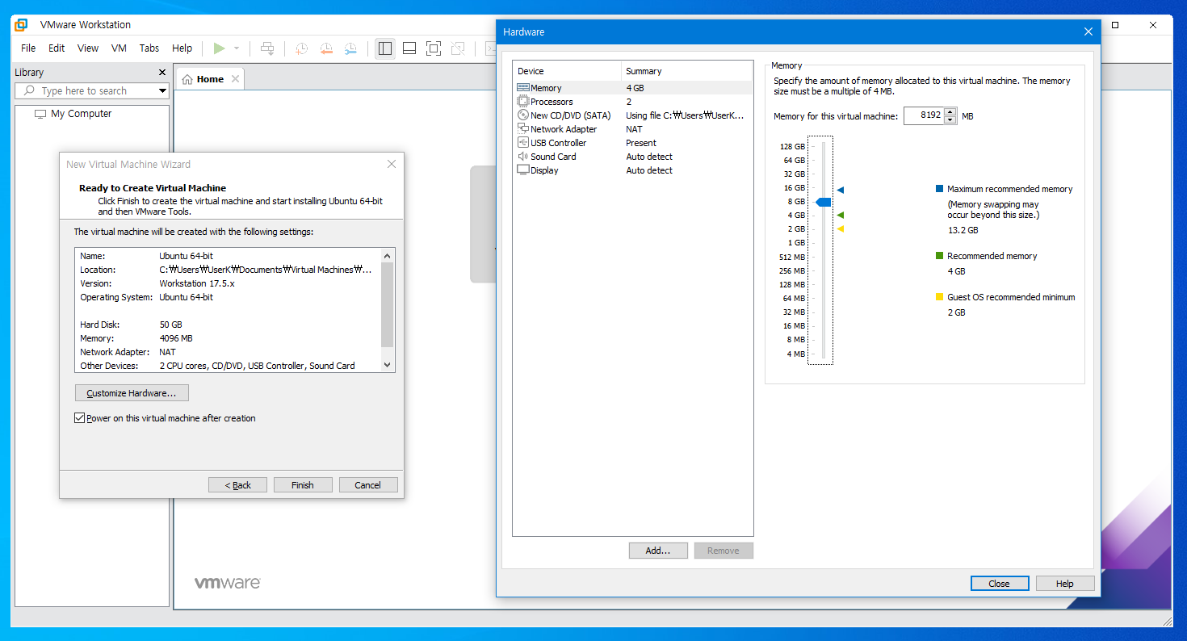Click the green recommended memory marker
1187x641 pixels.
(x=841, y=216)
